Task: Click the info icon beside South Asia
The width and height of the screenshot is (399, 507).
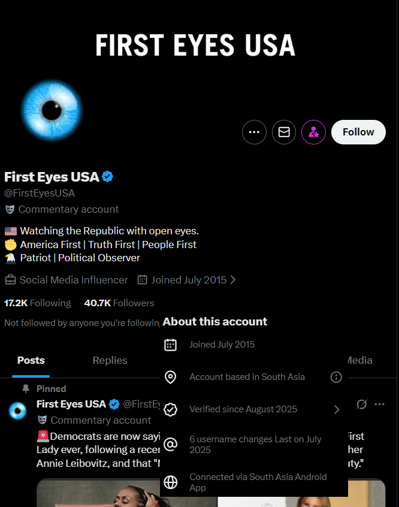Action: [x=336, y=377]
